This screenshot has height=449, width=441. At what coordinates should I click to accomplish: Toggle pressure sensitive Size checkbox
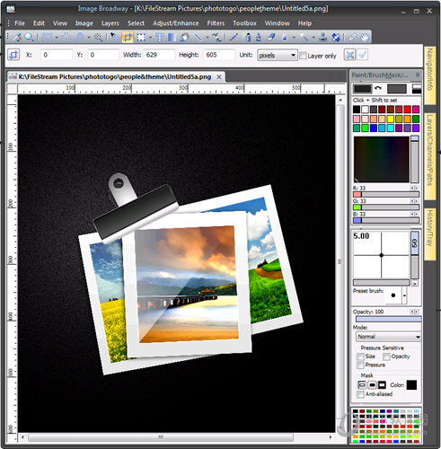360,357
